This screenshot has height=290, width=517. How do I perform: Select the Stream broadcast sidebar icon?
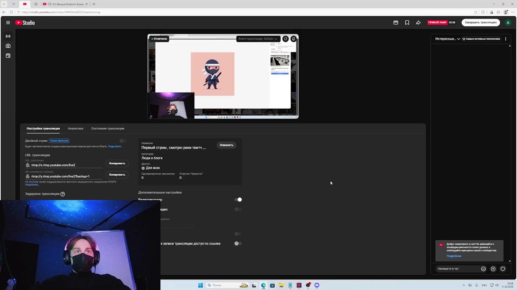pyautogui.click(x=8, y=36)
